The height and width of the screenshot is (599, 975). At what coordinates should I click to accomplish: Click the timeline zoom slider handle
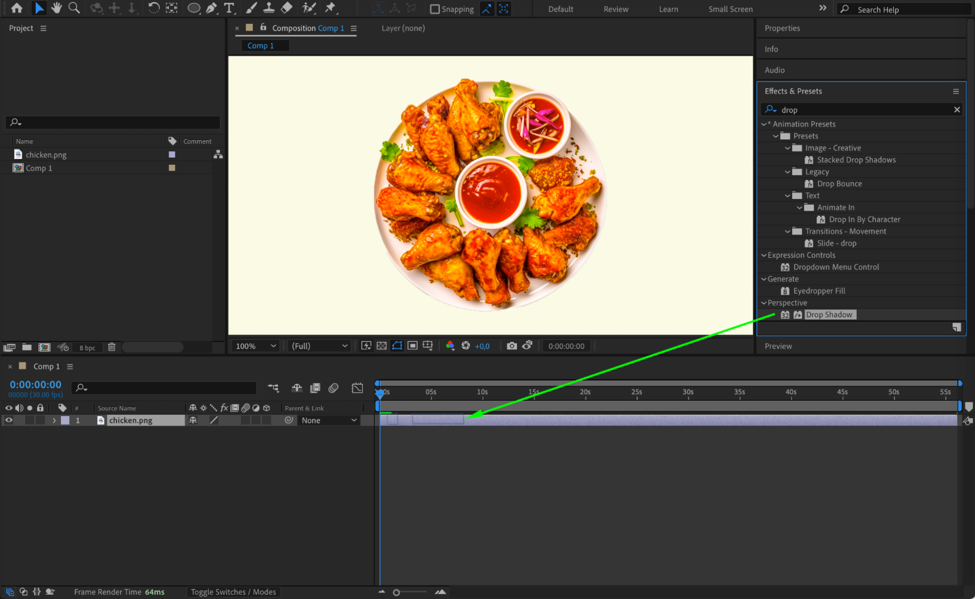click(x=397, y=592)
